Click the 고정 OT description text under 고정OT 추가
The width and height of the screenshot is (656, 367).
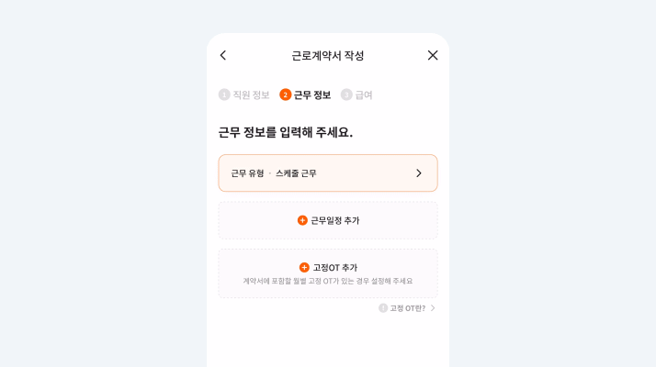pos(328,281)
